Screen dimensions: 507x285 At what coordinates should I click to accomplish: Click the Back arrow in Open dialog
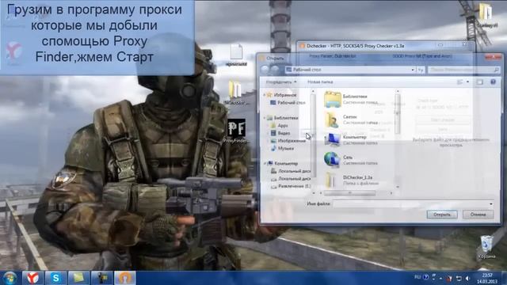pyautogui.click(x=265, y=70)
